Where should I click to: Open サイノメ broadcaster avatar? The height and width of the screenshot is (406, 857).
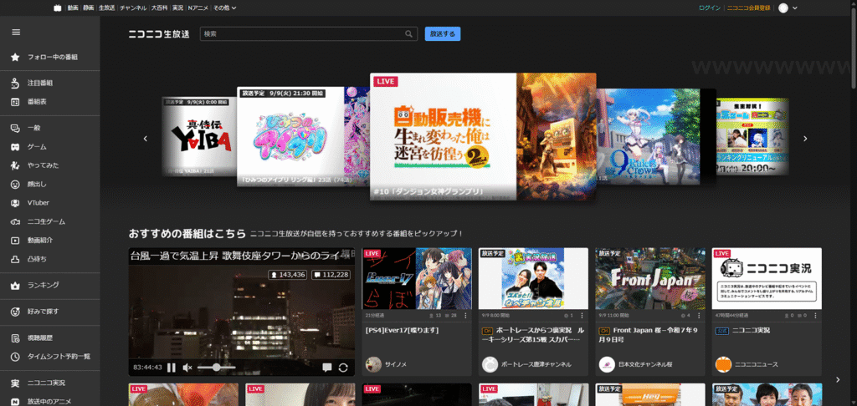[373, 364]
